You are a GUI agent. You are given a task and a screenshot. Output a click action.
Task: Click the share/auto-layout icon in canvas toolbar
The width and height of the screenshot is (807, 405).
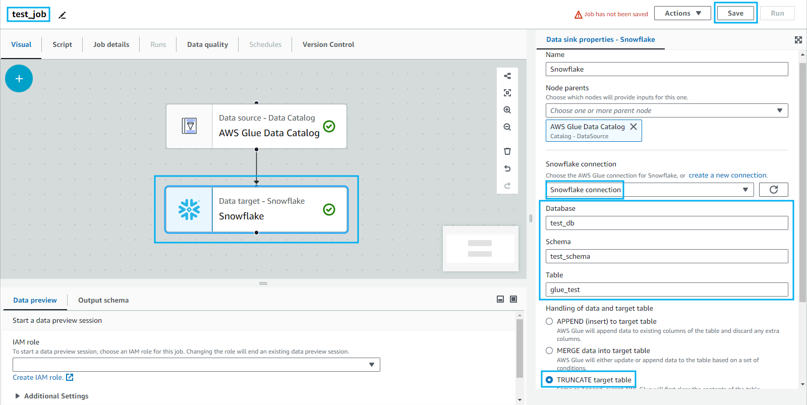[507, 76]
